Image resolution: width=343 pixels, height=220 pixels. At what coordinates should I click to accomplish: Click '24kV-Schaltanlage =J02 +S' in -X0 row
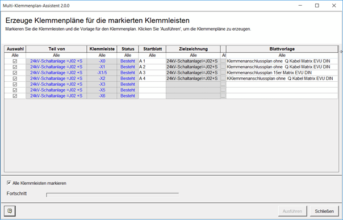[56, 61]
